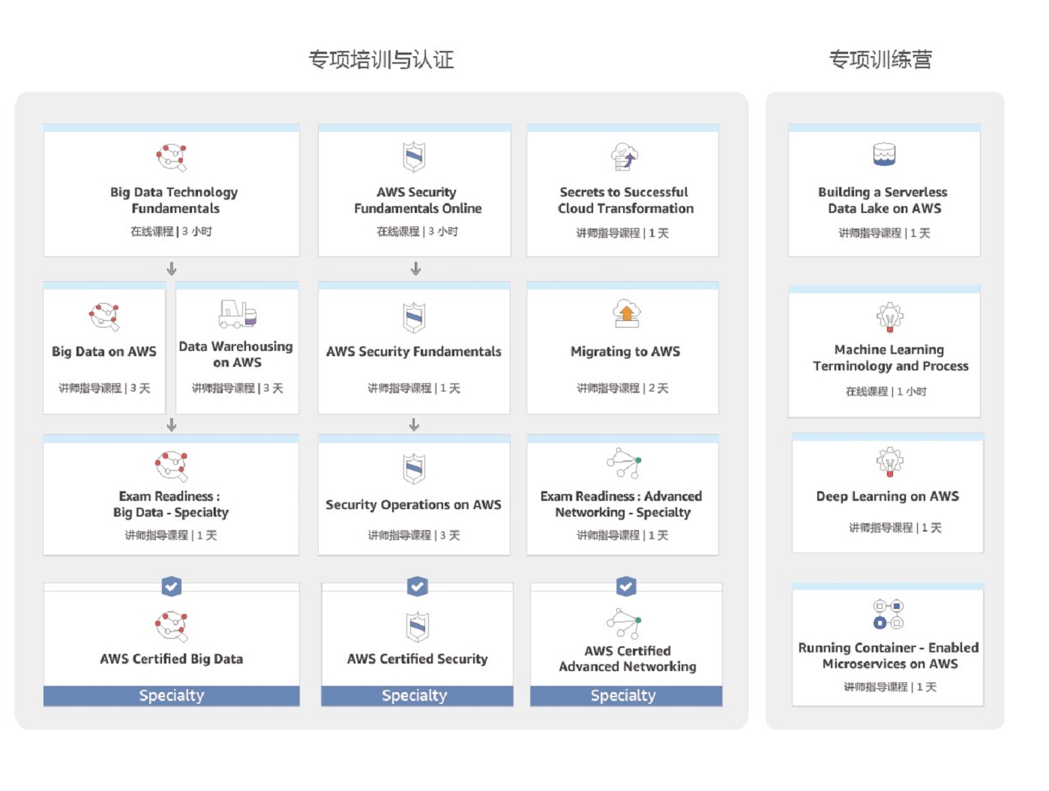
Task: Click '讲师指导课程 | 2 天' under Migrating to AWS
Action: click(x=622, y=388)
